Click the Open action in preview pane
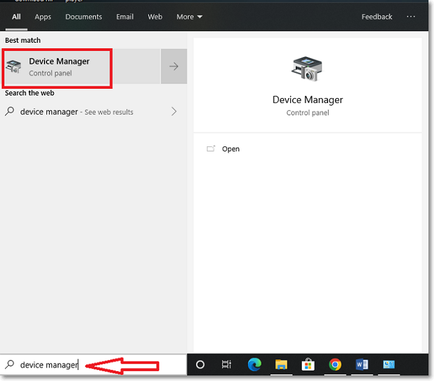Viewport: 434px width, 381px height. 231,149
